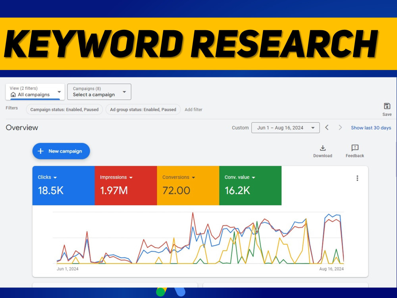This screenshot has width=397, height=298.
Task: Open the View All campaigns dropdown
Action: [35, 92]
